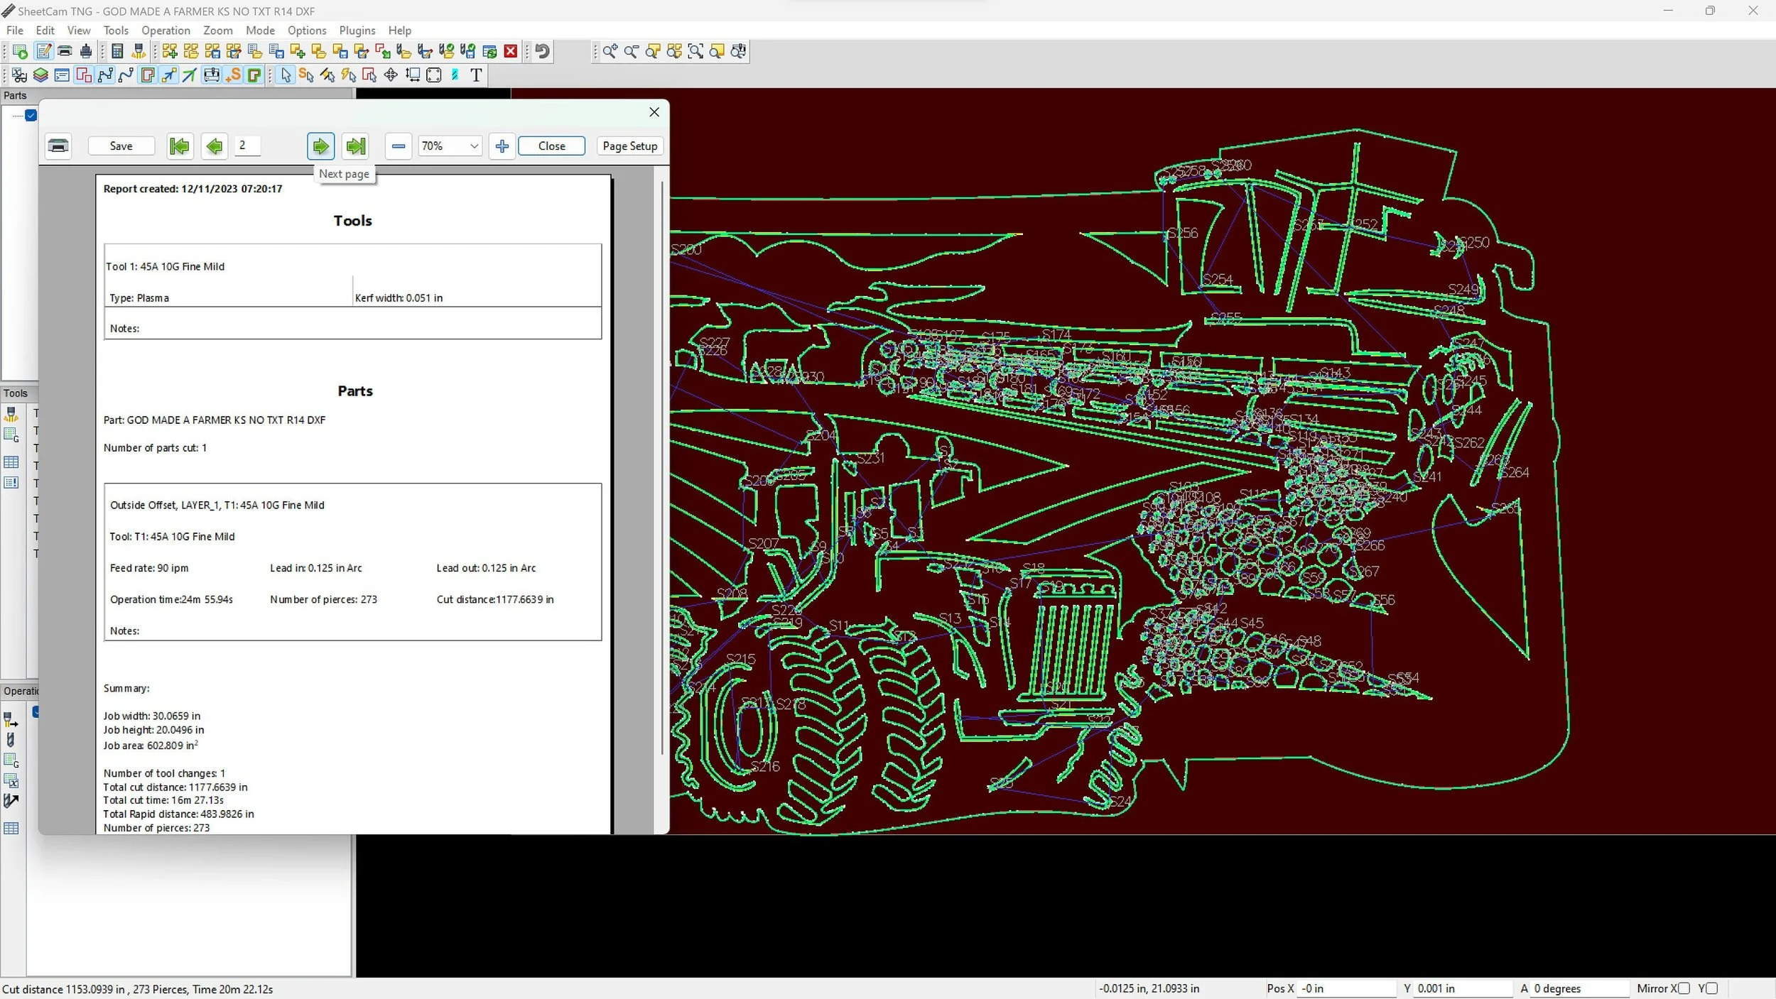Click the red X delete icon
The height and width of the screenshot is (999, 1776).
tap(510, 51)
